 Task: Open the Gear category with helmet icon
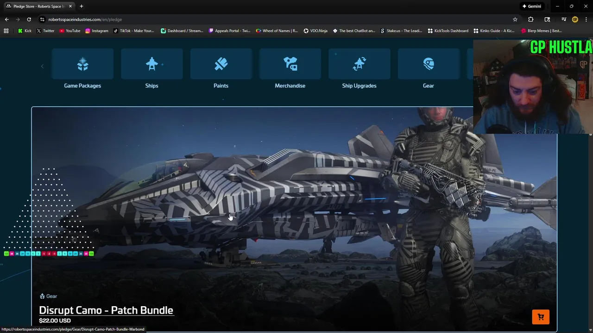point(429,69)
